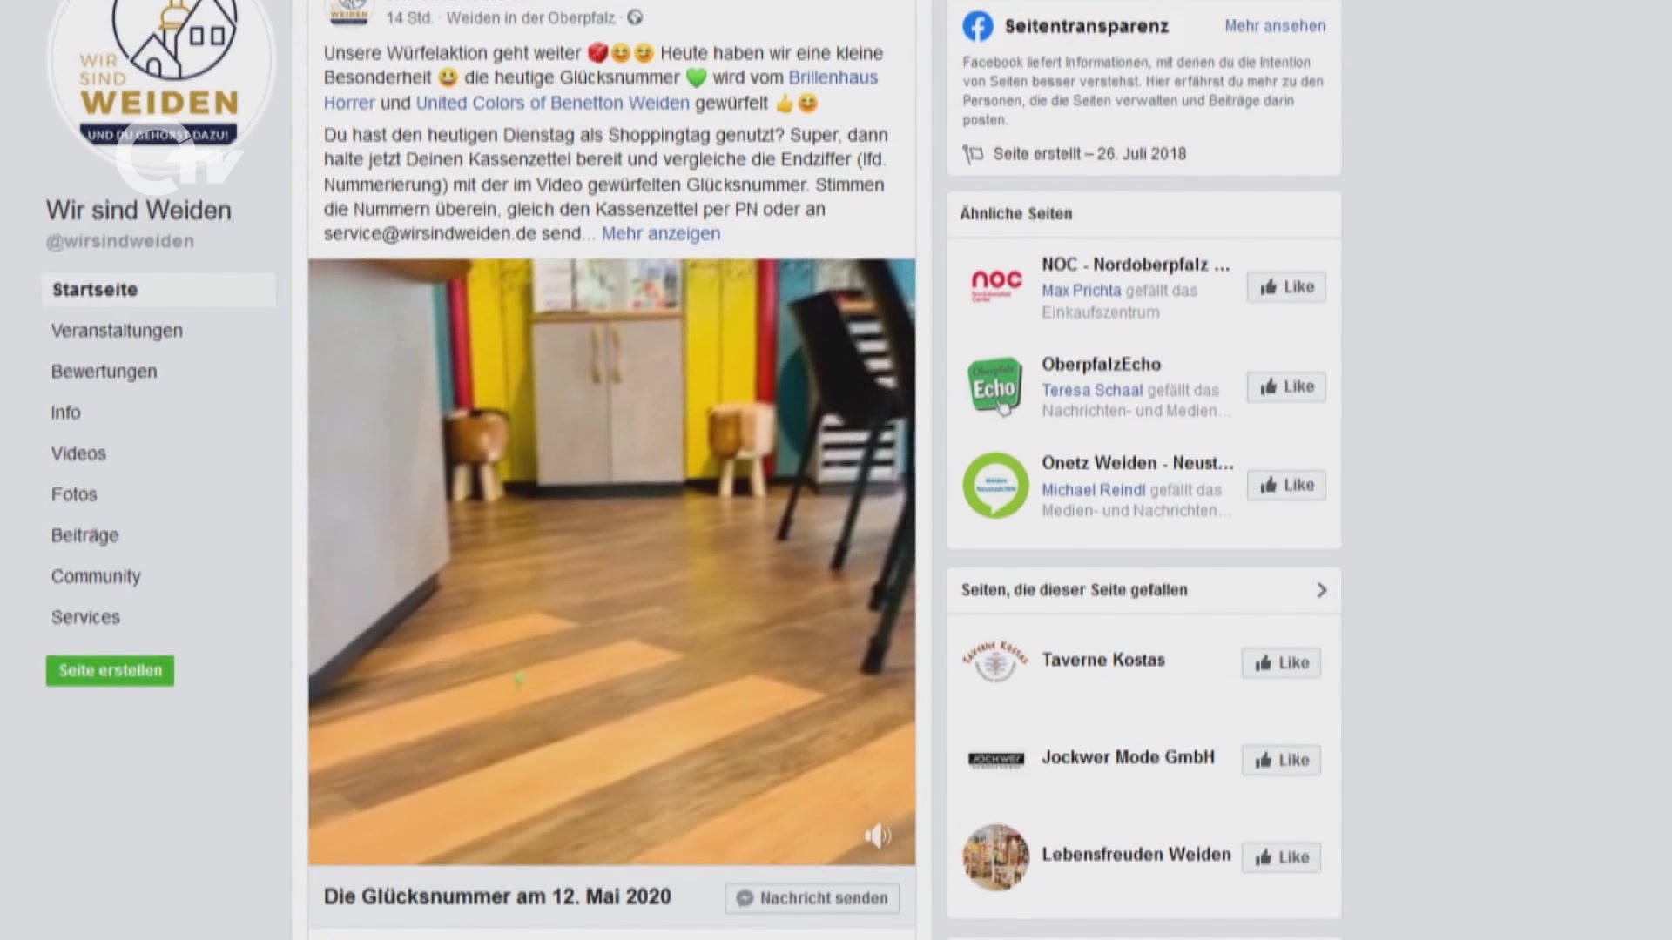Open the OberpfalzEcho page logo
Image resolution: width=1672 pixels, height=940 pixels.
pyautogui.click(x=995, y=386)
